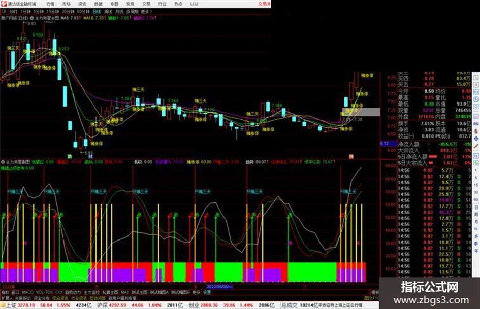Image resolution: width=480 pixels, height=309 pixels.
Task: Switch to the 1分钟 period
Action: pos(25,12)
